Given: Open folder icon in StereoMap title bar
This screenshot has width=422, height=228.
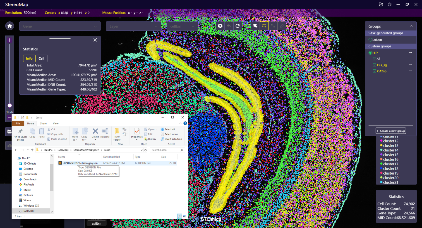Looking at the screenshot, I should pos(381,4).
